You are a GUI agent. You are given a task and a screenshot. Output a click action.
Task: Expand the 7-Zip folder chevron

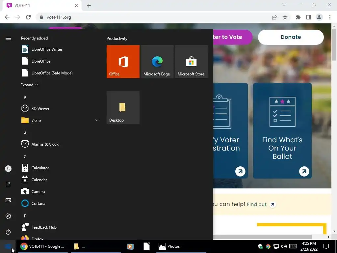[x=97, y=120]
